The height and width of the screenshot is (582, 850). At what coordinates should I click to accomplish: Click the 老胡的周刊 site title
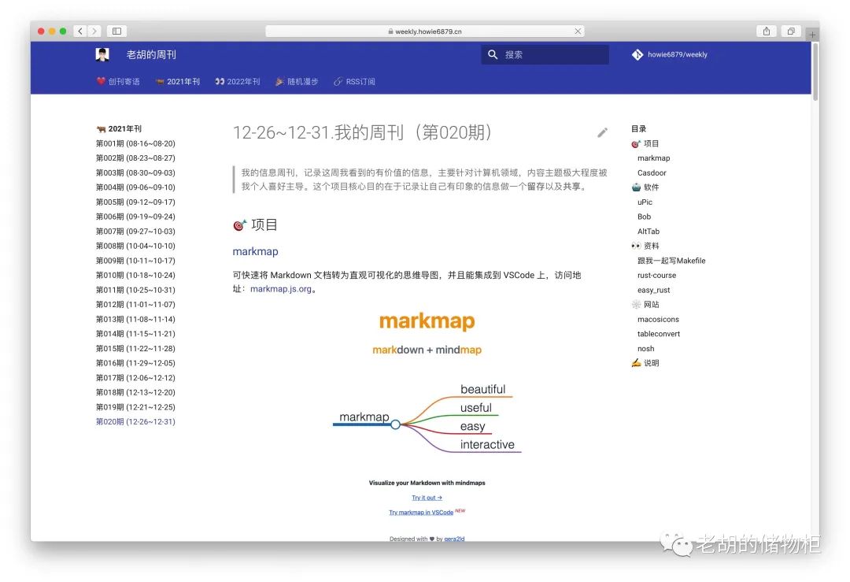point(151,54)
